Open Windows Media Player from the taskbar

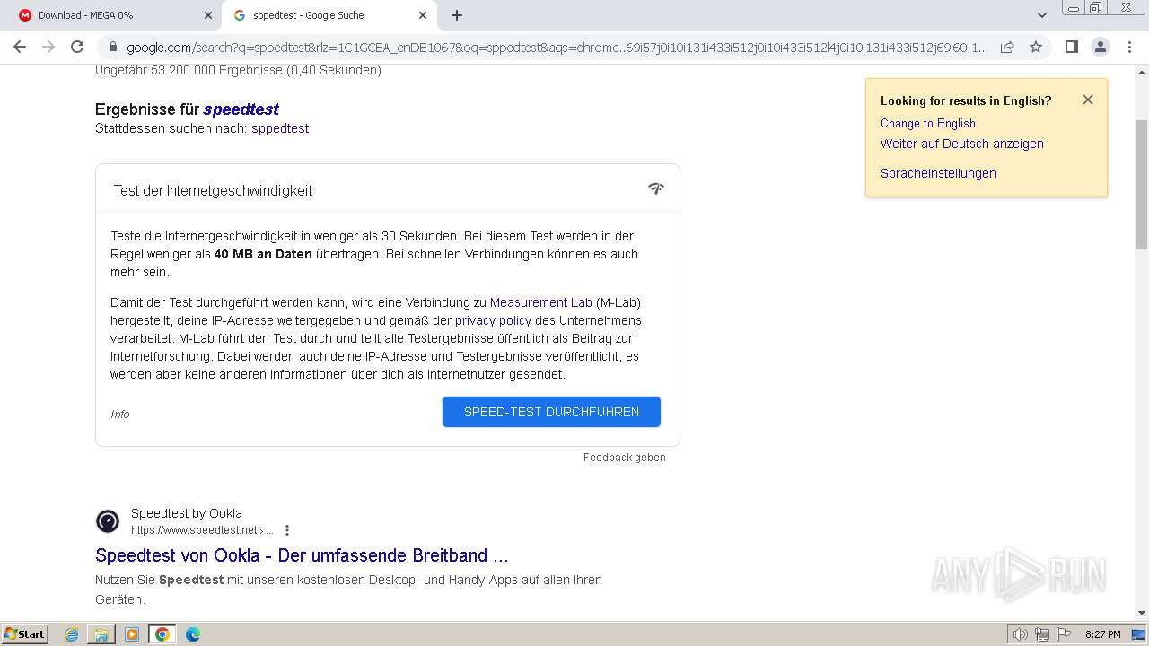click(132, 634)
